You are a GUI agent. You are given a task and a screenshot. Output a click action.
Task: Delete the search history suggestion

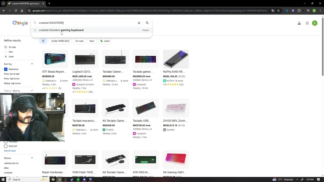[146, 30]
